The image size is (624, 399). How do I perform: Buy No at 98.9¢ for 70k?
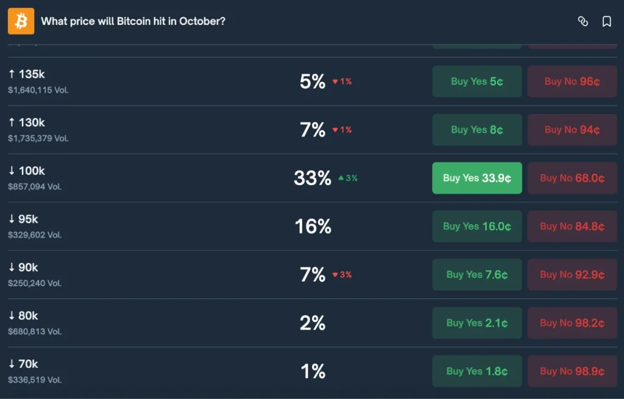pos(572,371)
